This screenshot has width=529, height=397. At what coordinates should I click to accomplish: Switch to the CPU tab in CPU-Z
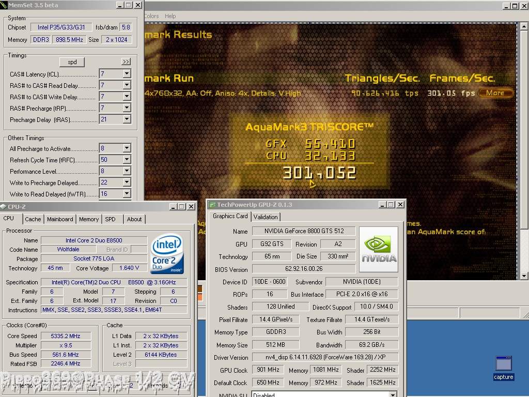9,219
